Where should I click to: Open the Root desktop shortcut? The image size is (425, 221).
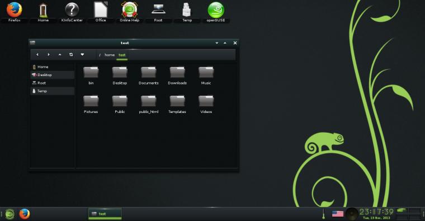pos(158,12)
